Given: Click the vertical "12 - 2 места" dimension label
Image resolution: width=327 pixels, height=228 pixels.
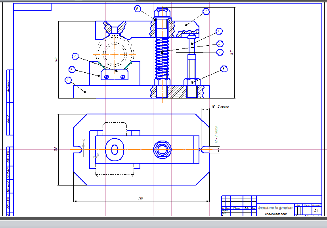Looking at the screenshot, I should [x=216, y=135].
